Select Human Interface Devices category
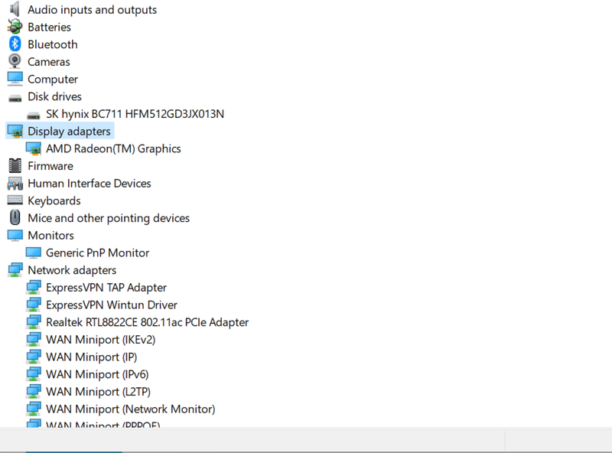Image resolution: width=612 pixels, height=453 pixels. [x=90, y=183]
